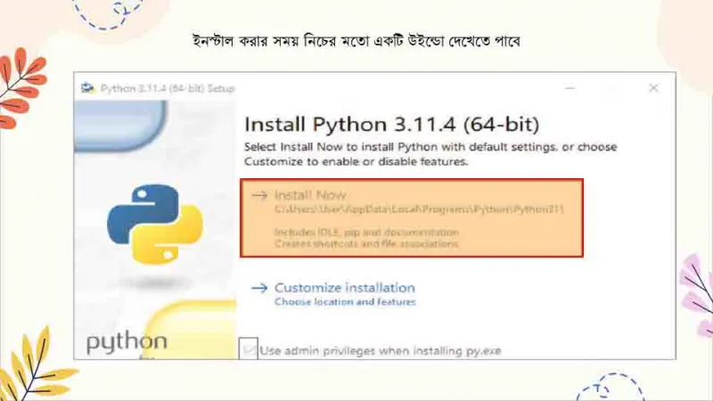Click the Customize installation arrow icon

[259, 288]
